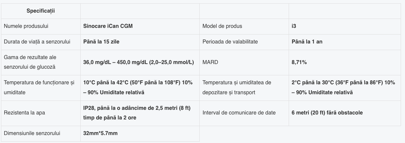Click Durata de viață a senzorului label
This screenshot has width=405, height=143.
coord(37,41)
